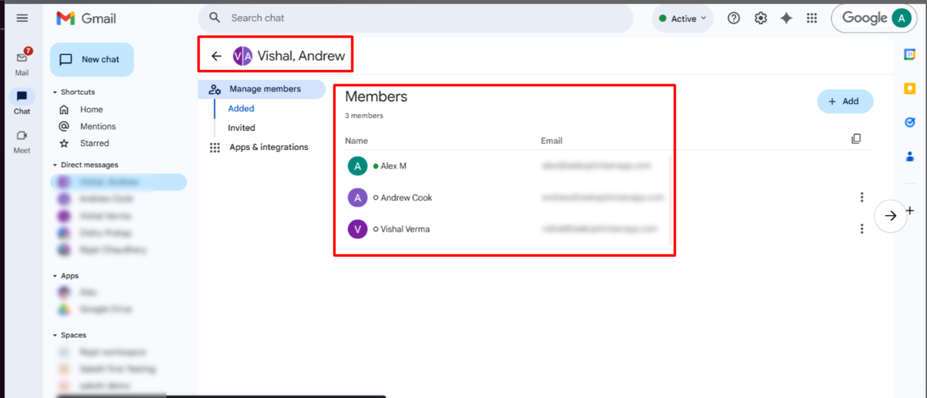The width and height of the screenshot is (927, 398).
Task: Open the Gemini sparkle icon
Action: pos(786,18)
